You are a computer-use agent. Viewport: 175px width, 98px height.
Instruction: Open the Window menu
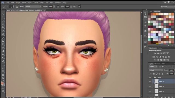tap(58, 3)
